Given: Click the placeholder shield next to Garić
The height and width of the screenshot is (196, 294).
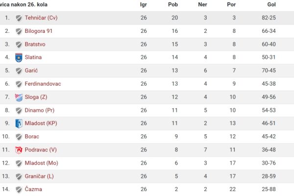Looking at the screenshot, I should [x=19, y=71].
